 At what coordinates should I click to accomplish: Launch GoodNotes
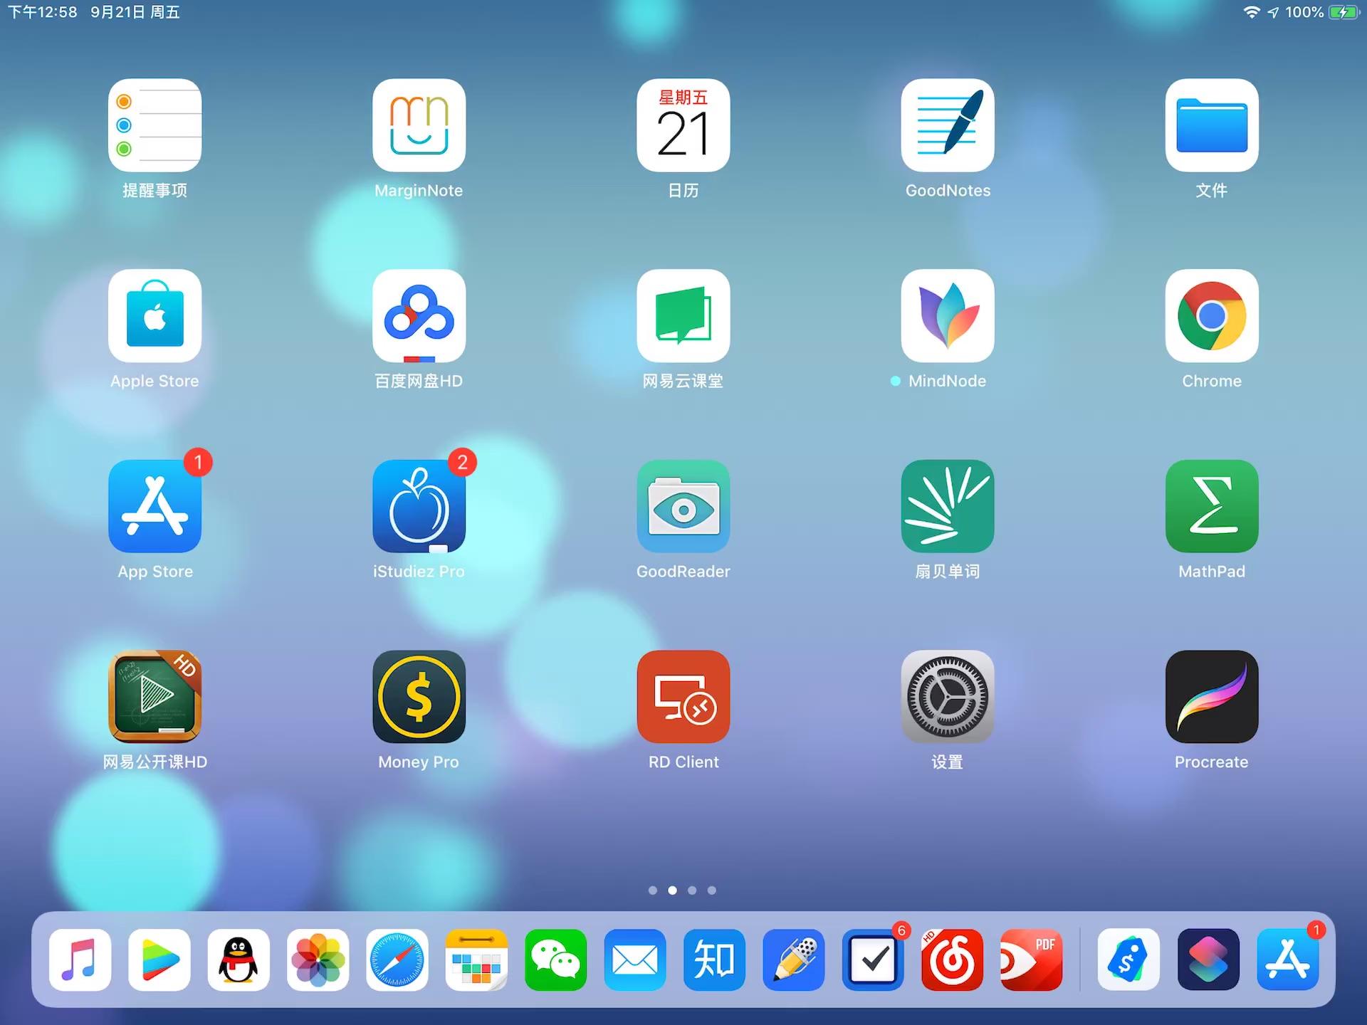(x=948, y=126)
